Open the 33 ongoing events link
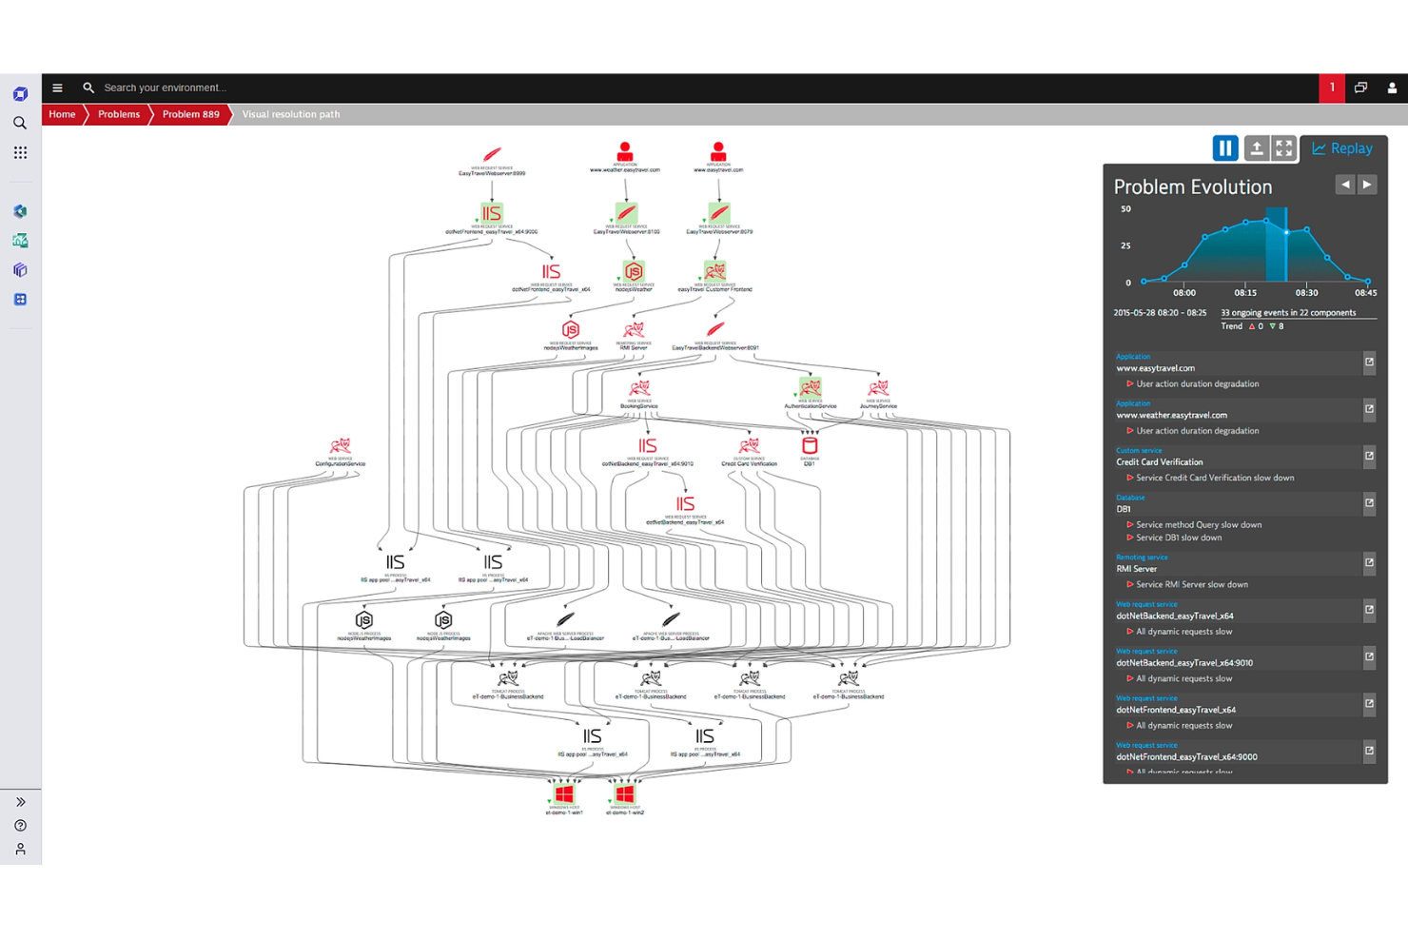 coord(1288,312)
